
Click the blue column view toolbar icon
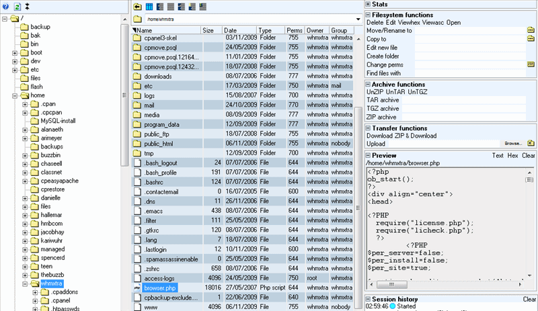[x=149, y=7]
